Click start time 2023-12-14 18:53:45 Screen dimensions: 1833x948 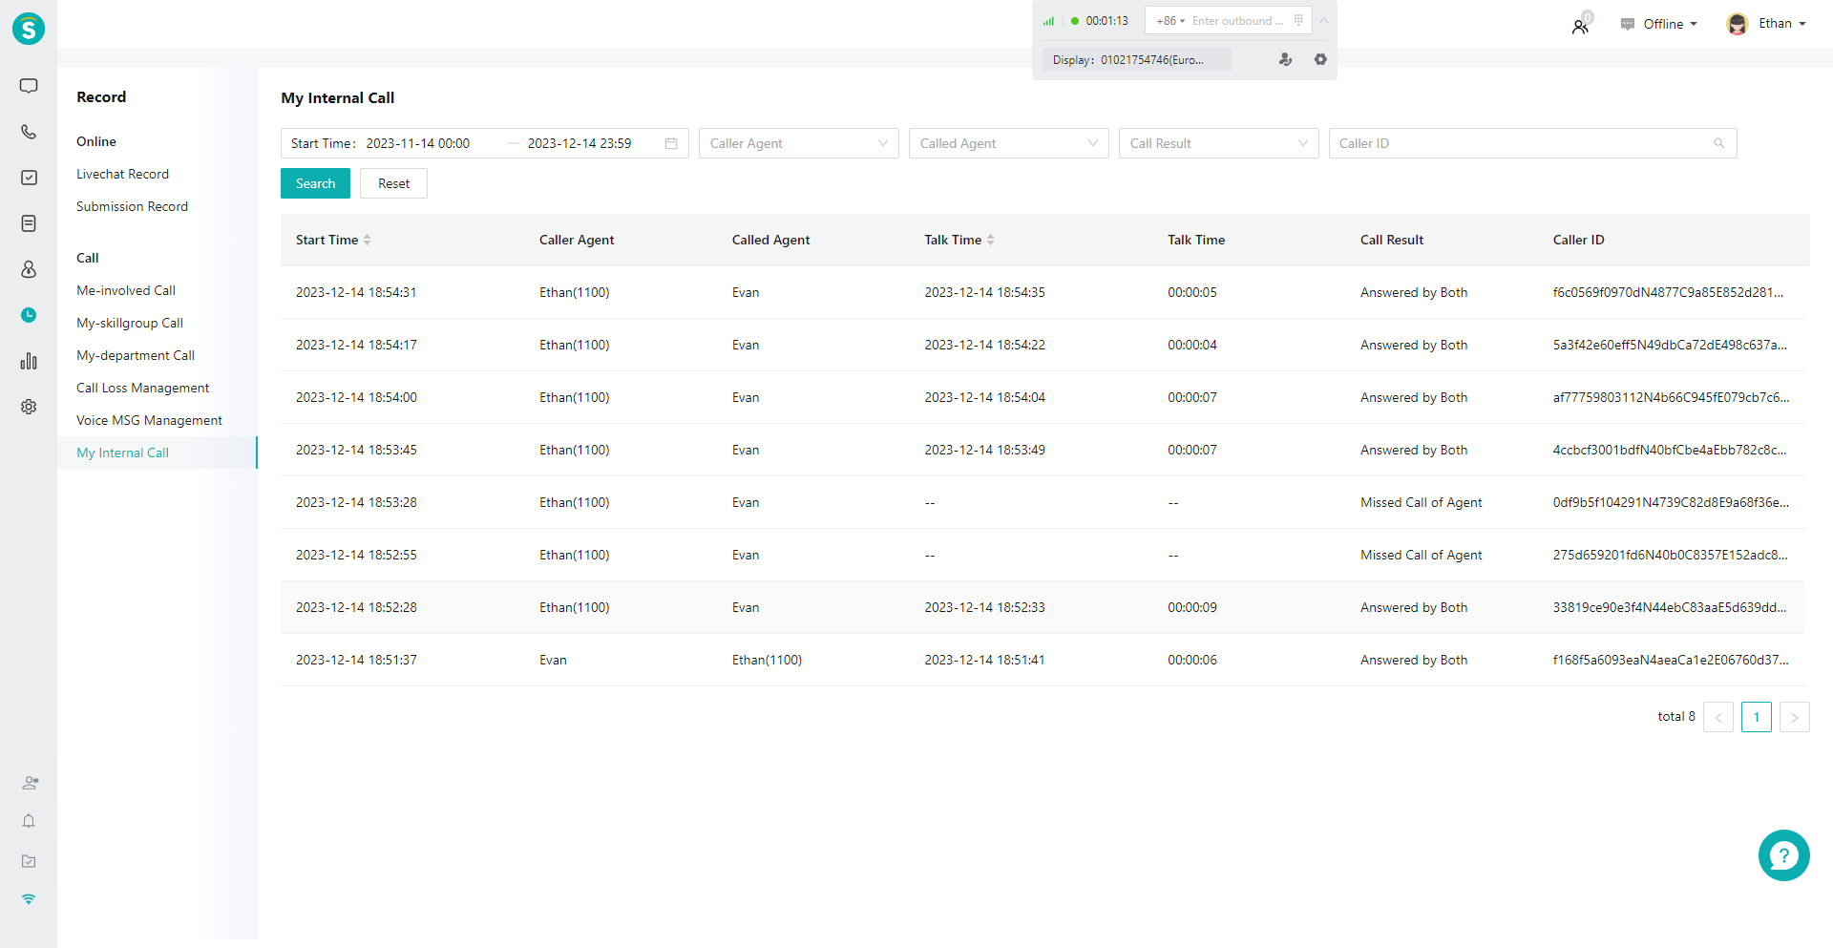click(x=356, y=450)
